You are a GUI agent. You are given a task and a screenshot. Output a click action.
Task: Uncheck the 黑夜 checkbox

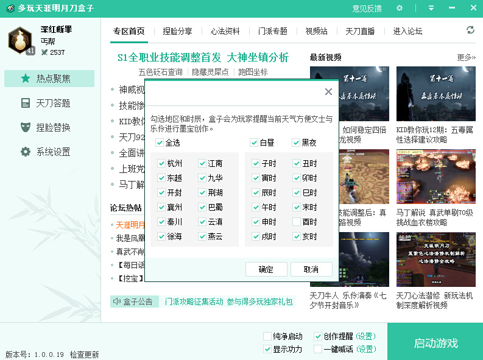tap(296, 143)
